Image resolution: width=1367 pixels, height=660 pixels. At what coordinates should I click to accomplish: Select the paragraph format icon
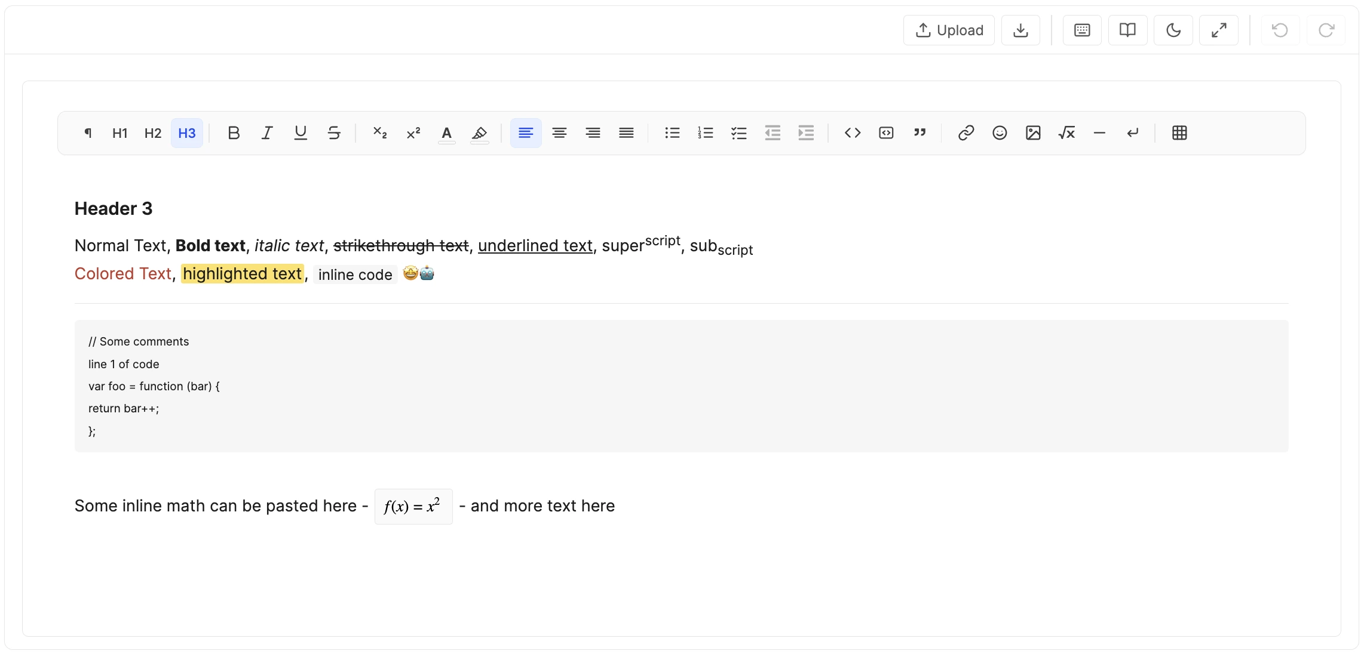(88, 132)
